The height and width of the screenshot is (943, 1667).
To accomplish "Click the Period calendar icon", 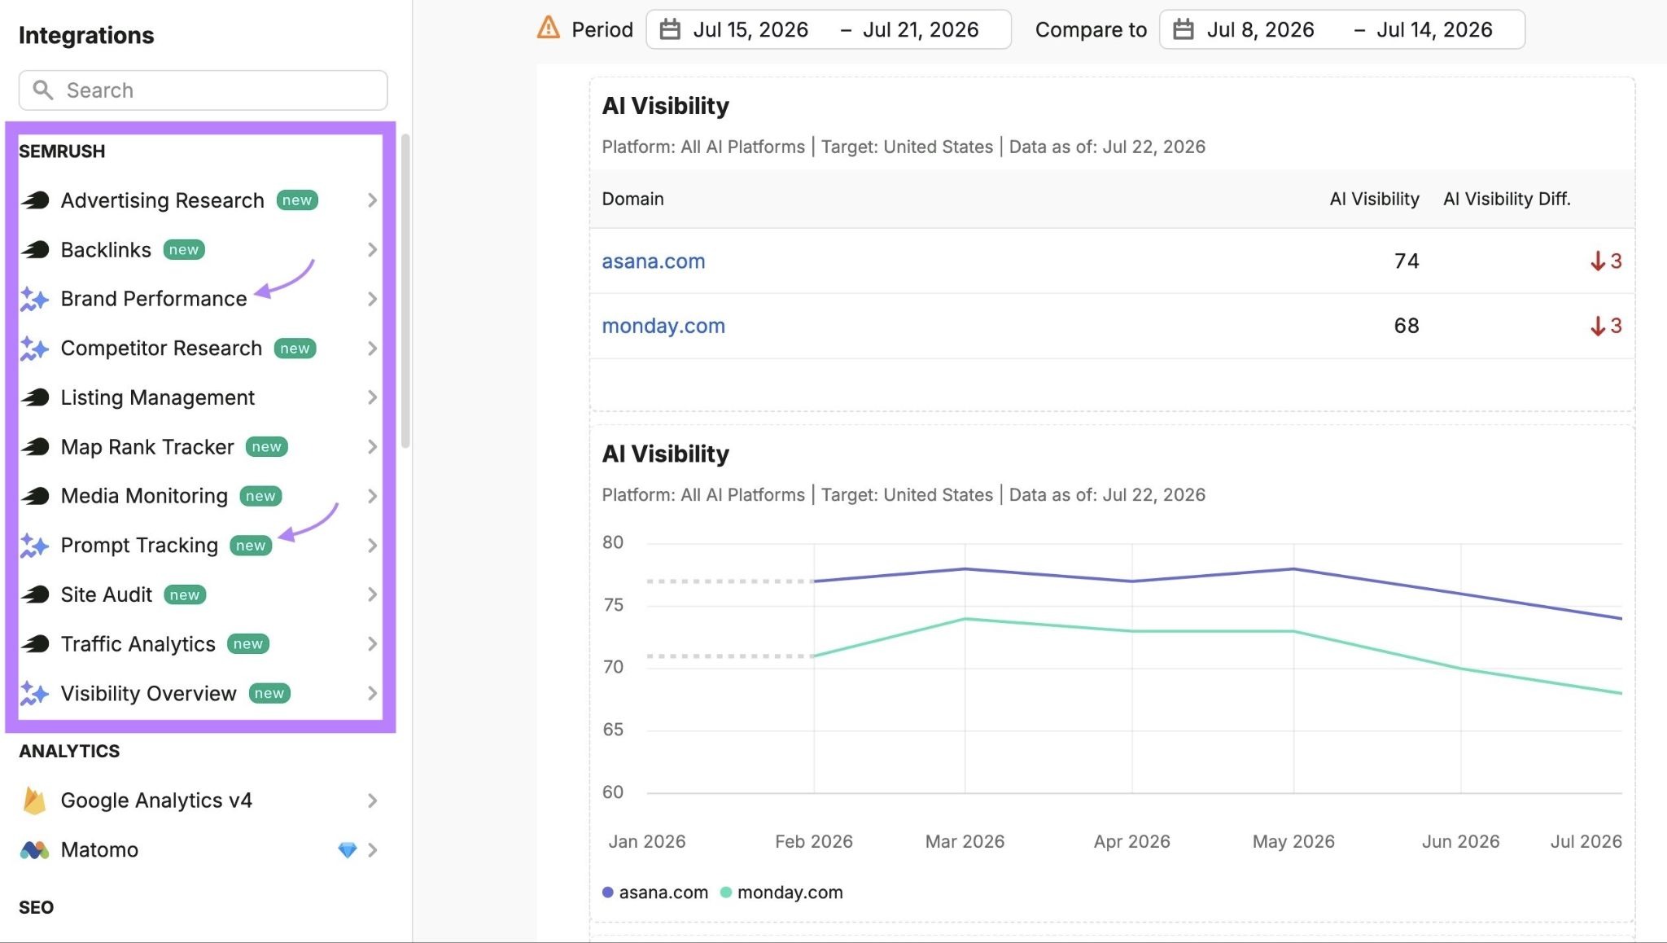I will pyautogui.click(x=670, y=30).
